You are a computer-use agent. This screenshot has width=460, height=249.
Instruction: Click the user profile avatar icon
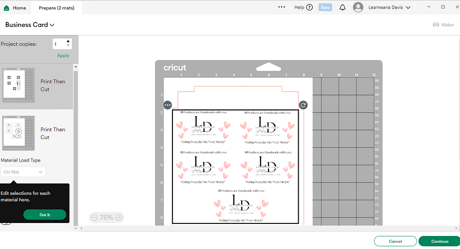click(358, 8)
